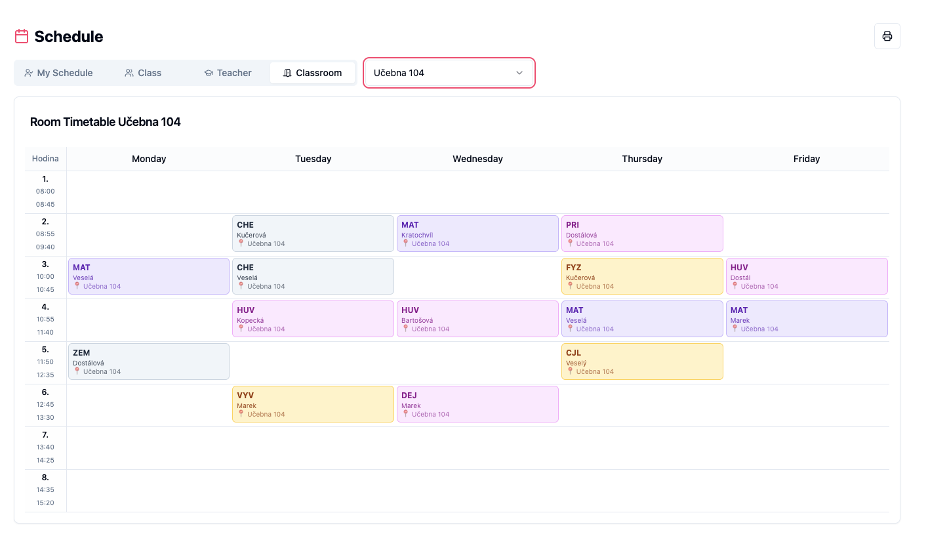Open Tuesday HUV lesson with Kopecká

[313, 319]
